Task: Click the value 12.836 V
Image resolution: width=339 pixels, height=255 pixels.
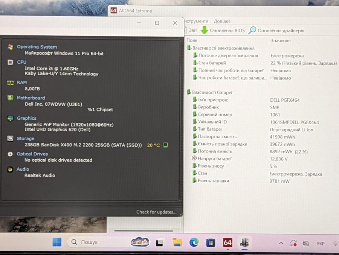Action: [x=278, y=159]
